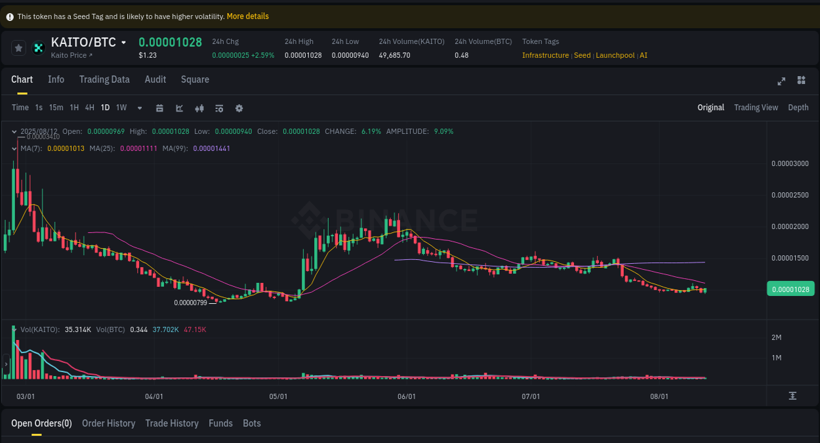Switch to the Trading Data tab

pos(104,79)
